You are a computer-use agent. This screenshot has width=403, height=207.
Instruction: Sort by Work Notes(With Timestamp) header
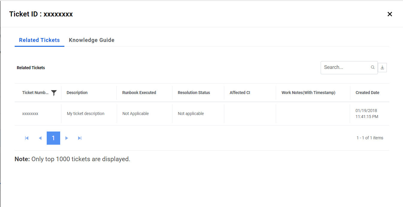308,93
